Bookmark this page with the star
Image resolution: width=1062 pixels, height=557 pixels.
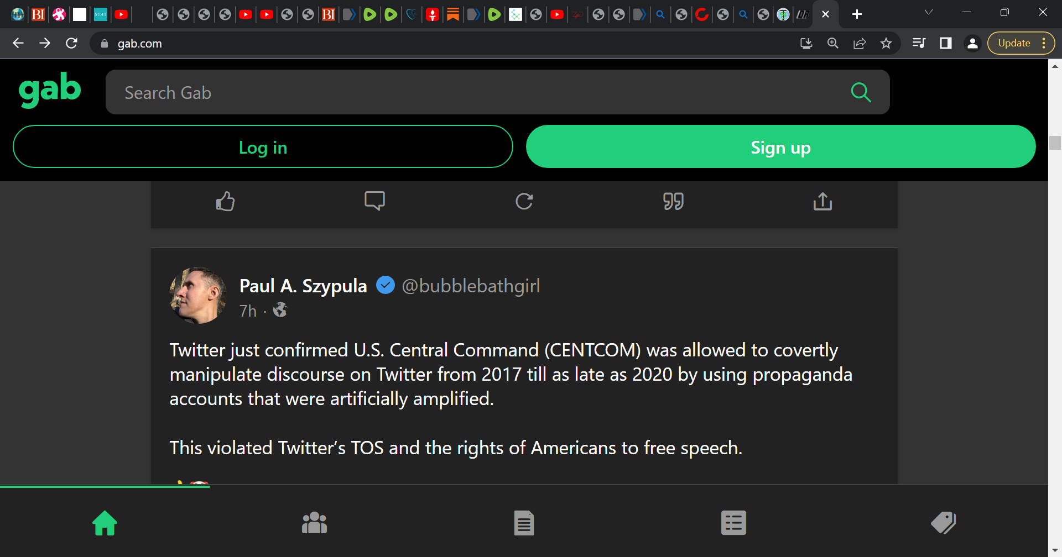tap(886, 43)
